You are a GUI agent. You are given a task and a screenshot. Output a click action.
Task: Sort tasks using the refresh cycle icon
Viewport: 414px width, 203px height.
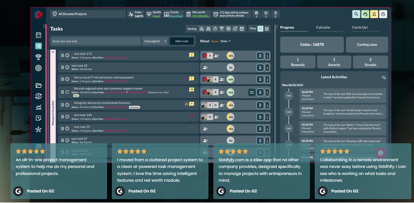pyautogui.click(x=215, y=29)
